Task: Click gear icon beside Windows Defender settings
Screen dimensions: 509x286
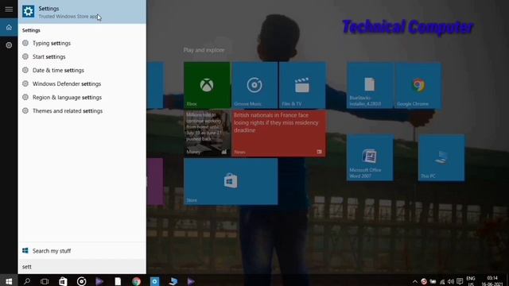Action: 25,83
